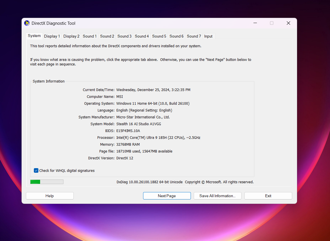Click the DirectX Diagnostic Tool title icon
Image resolution: width=330 pixels, height=241 pixels.
coord(27,23)
